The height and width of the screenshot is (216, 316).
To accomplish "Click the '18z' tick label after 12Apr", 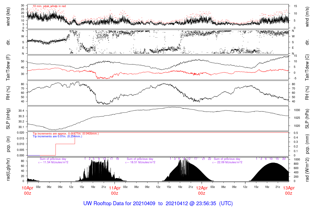I will pos(267,187).
